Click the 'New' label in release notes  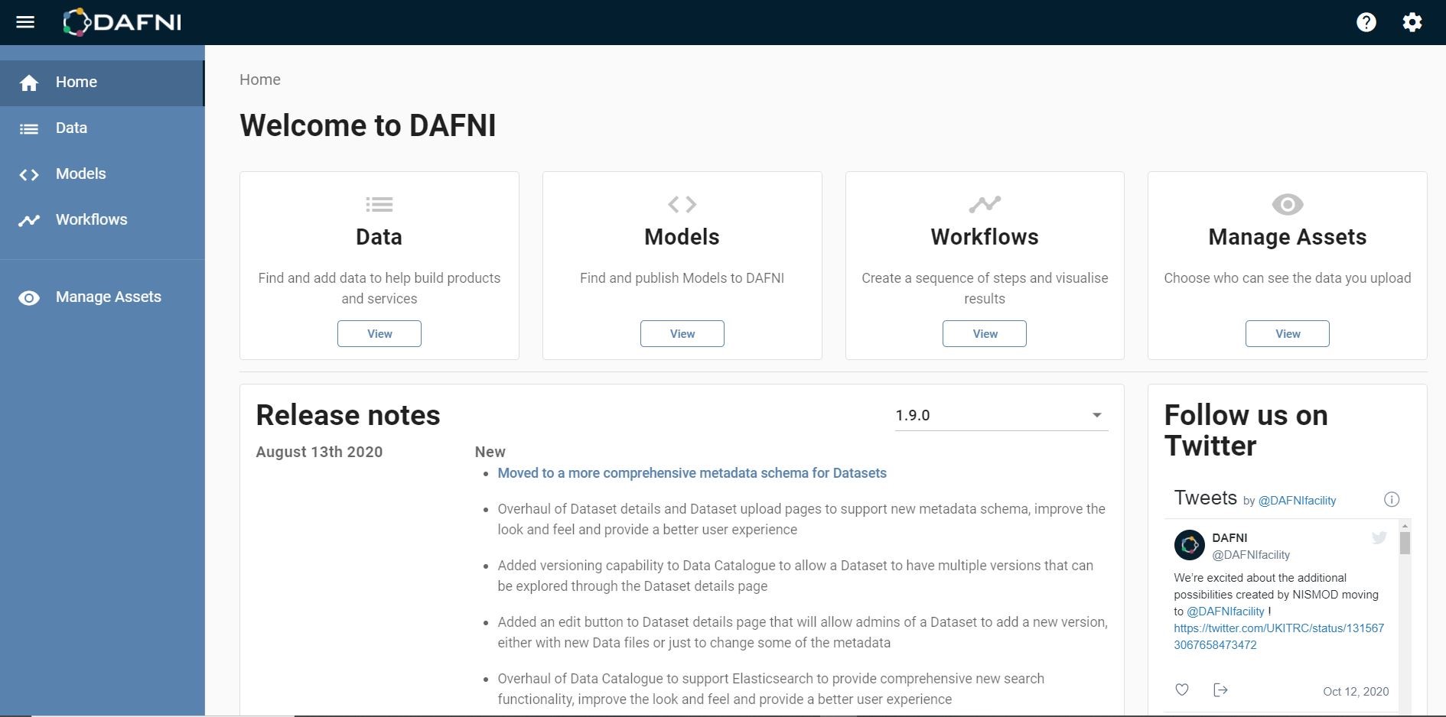(490, 452)
